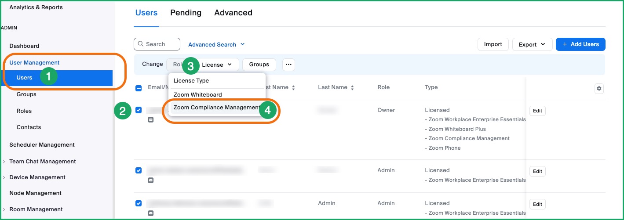This screenshot has height=220, width=624.
Task: Click sort arrows beside First Name column
Action: click(293, 88)
